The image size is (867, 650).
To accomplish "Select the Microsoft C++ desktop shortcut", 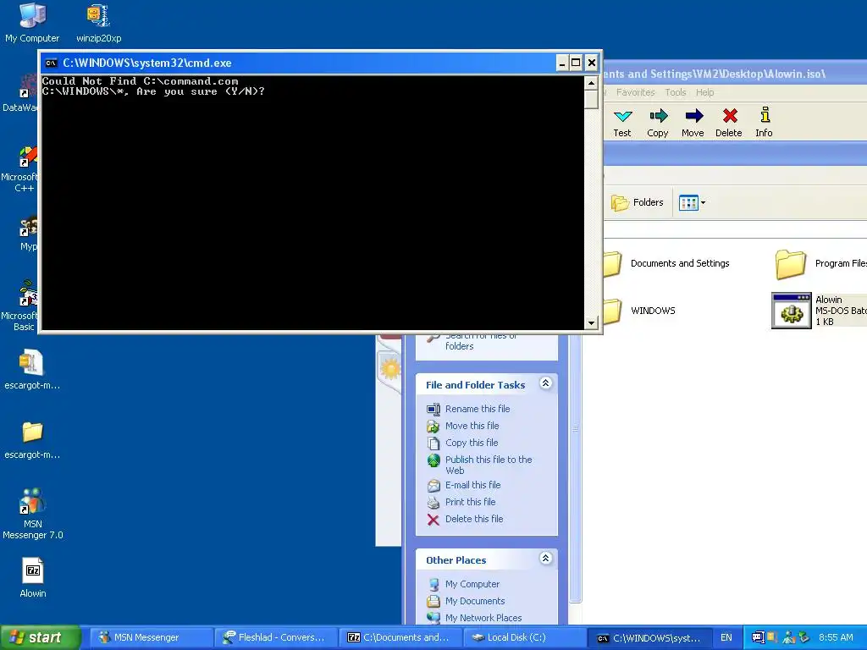I will click(x=22, y=168).
